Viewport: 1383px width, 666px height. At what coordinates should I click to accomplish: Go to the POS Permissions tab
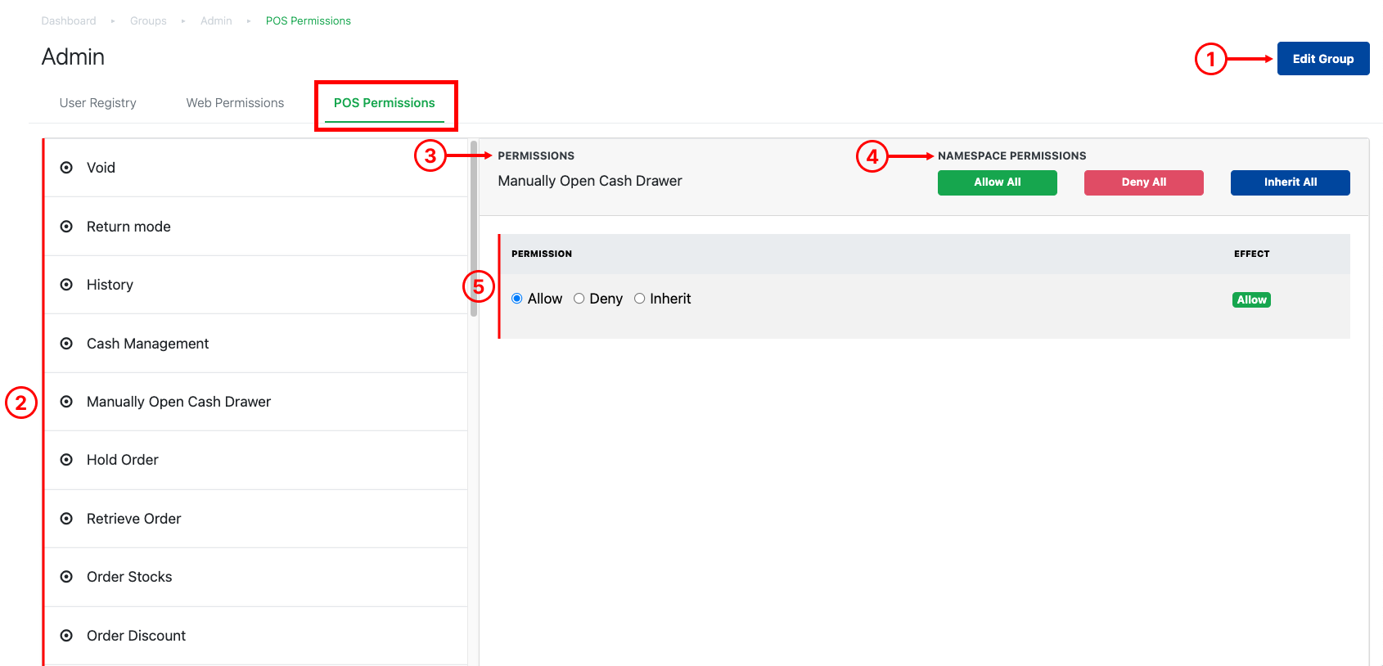(384, 103)
